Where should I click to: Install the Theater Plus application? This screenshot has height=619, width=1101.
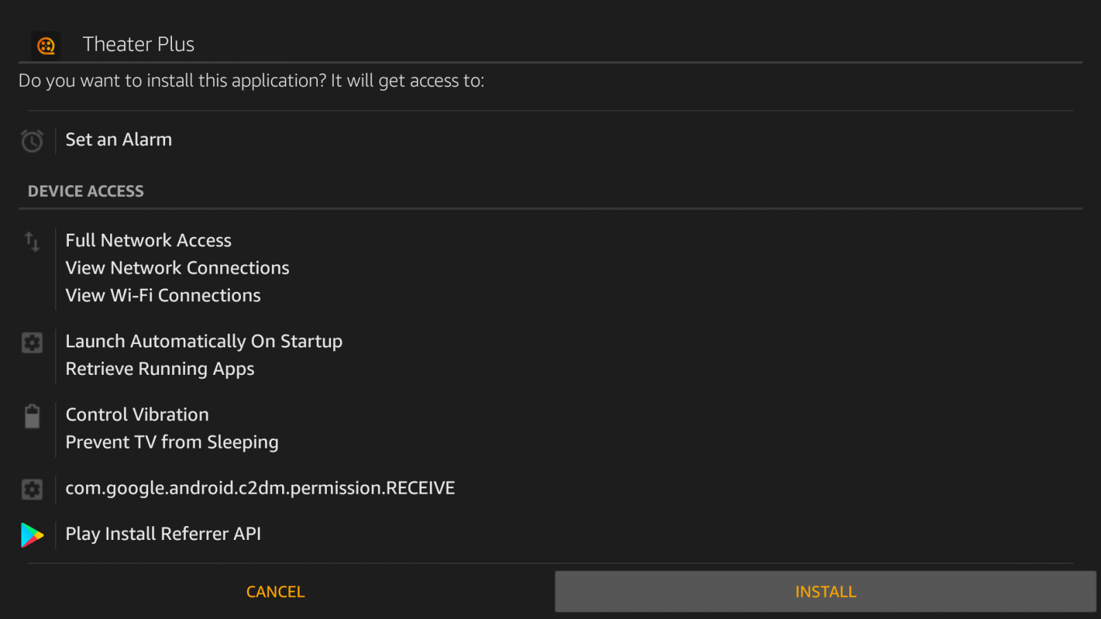(825, 591)
